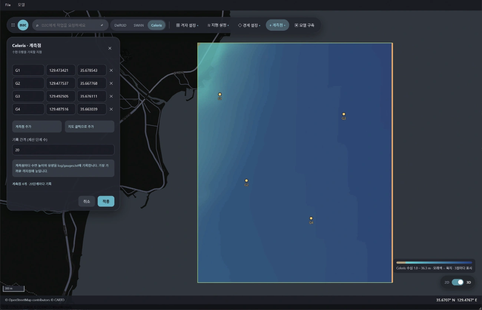Click the enter arrow icon in request box

(102, 25)
